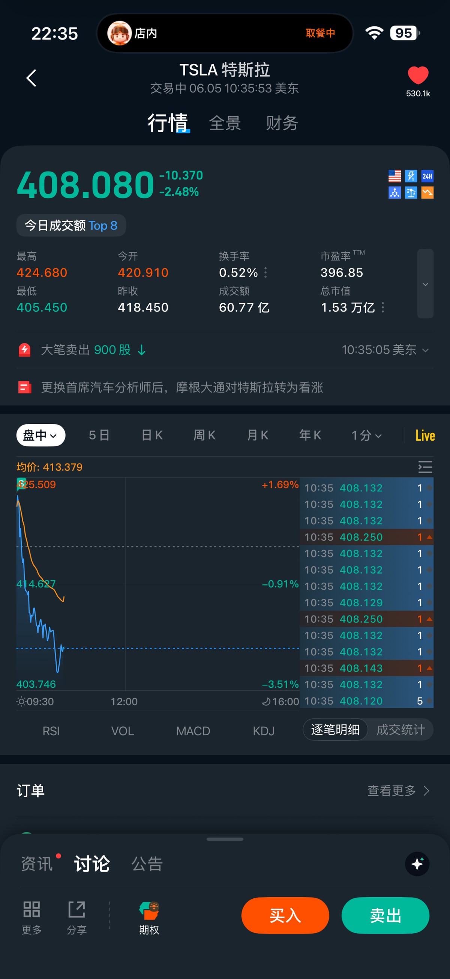The image size is (450, 979).
Task: Open 总市值 more options dots
Action: pos(383,307)
